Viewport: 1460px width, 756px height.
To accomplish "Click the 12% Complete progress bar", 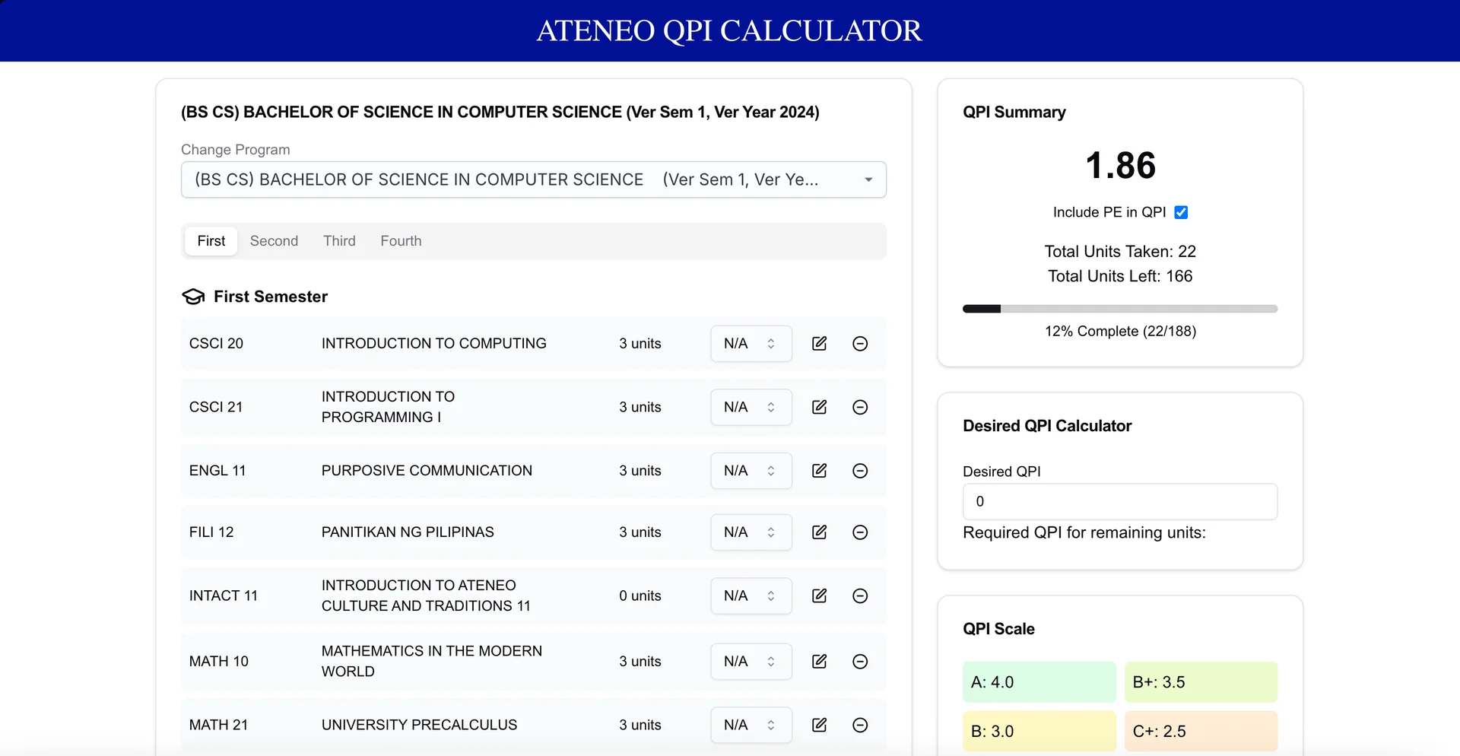I will pyautogui.click(x=1120, y=309).
